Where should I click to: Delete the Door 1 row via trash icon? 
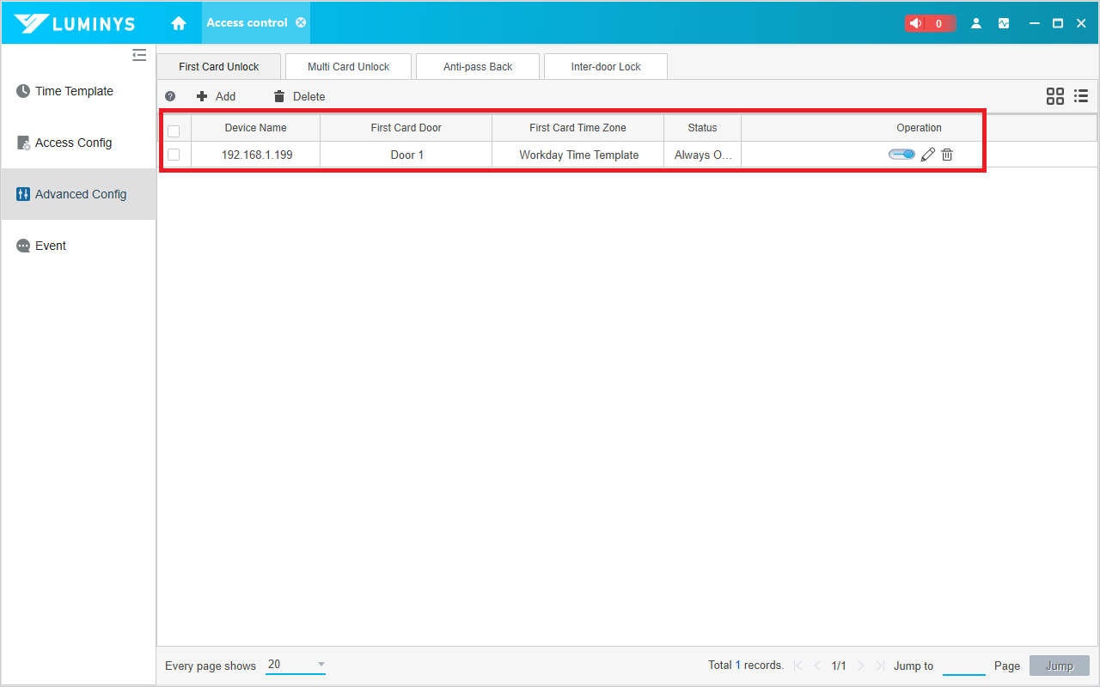tap(947, 155)
